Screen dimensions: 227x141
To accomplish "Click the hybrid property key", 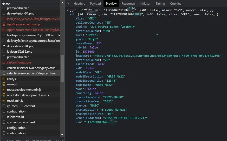I will 81,47.
